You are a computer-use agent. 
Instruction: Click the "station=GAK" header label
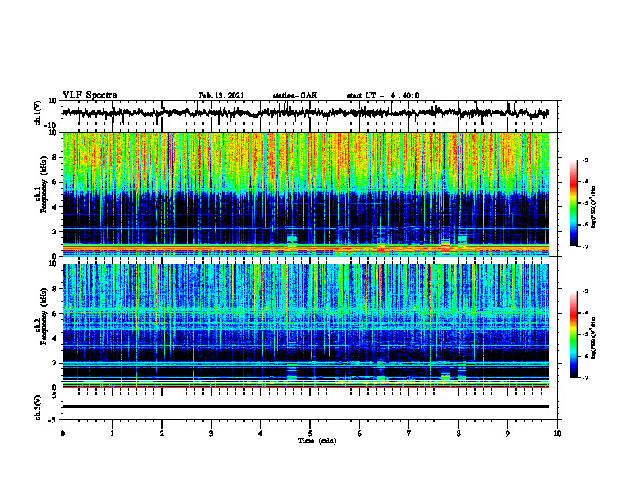click(x=295, y=95)
